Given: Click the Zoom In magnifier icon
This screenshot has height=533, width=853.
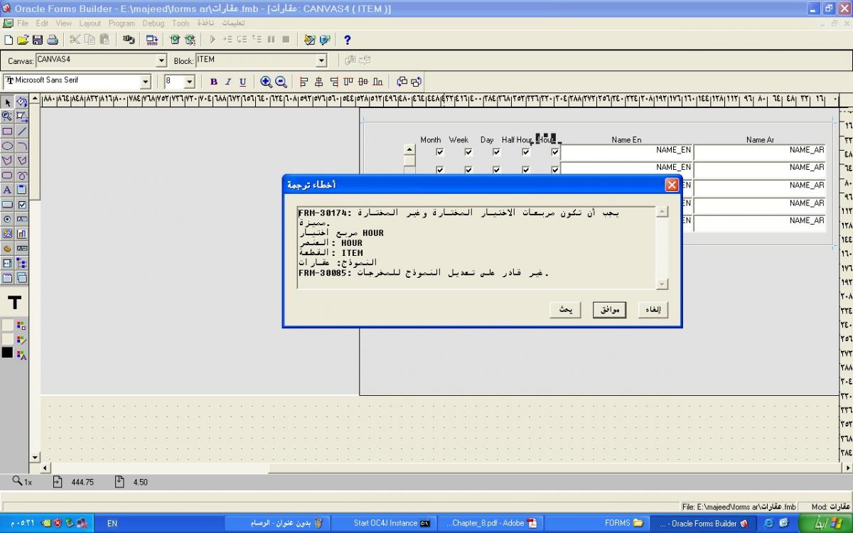Looking at the screenshot, I should 267,82.
